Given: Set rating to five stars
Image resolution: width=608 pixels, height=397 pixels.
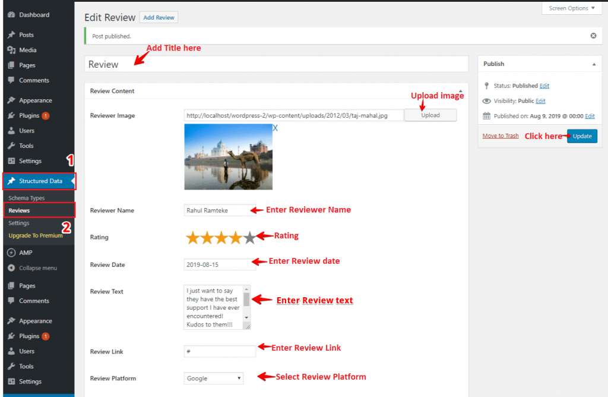Looking at the screenshot, I should (x=250, y=238).
